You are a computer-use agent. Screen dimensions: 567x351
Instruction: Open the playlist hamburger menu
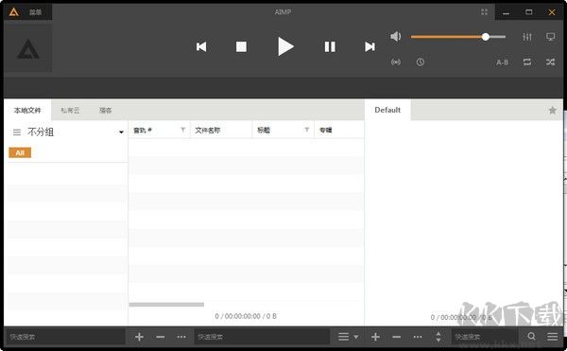(552, 337)
